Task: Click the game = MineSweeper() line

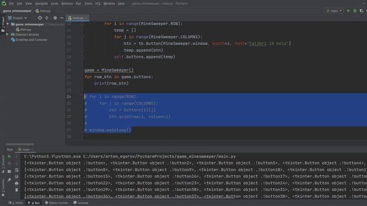Action: tap(109, 70)
